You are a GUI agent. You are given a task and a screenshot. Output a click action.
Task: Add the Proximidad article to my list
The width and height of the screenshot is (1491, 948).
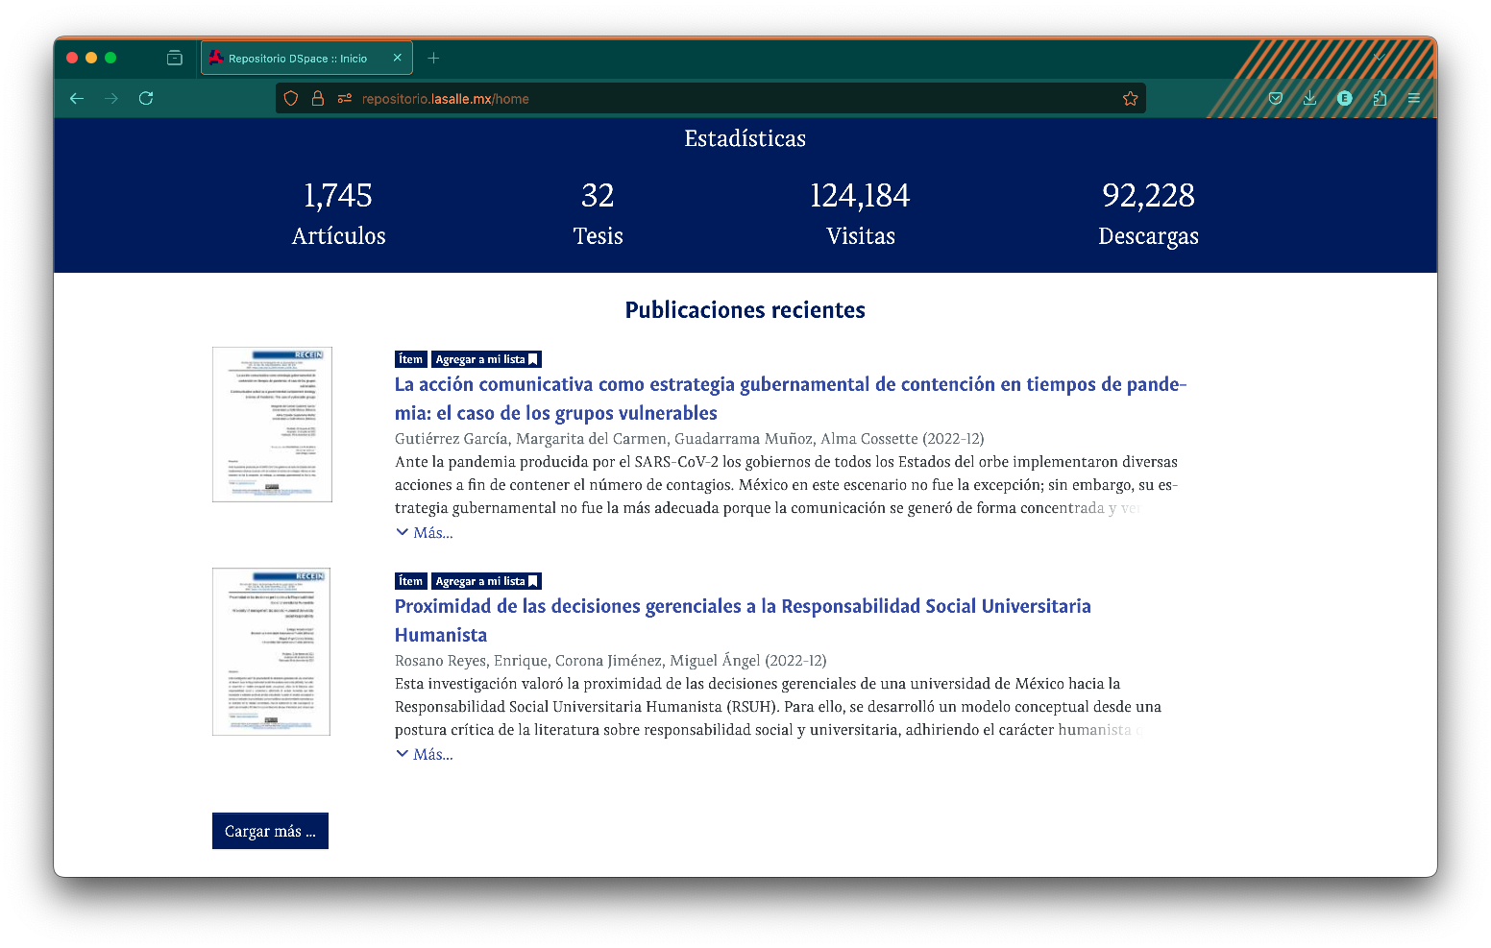pyautogui.click(x=486, y=581)
